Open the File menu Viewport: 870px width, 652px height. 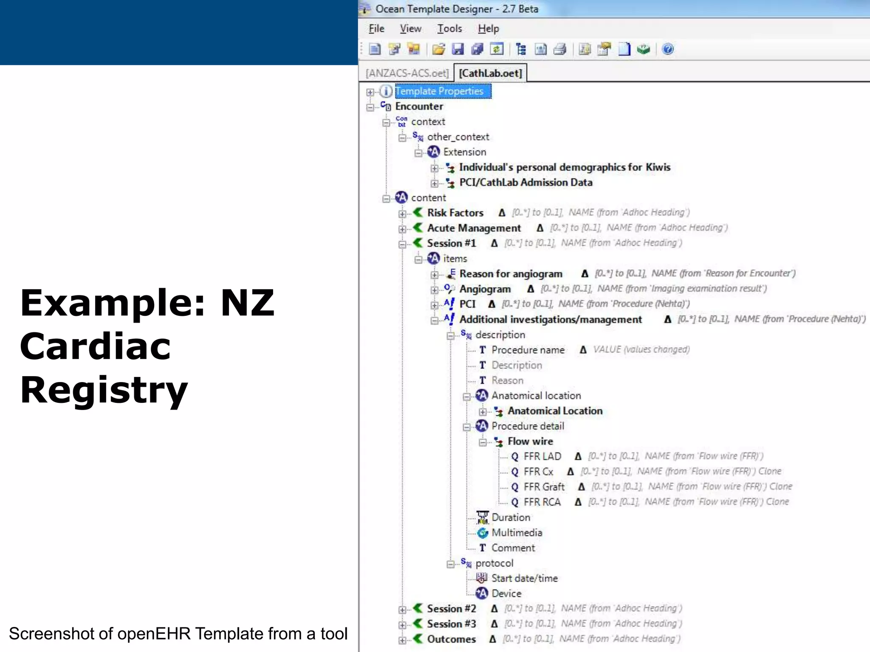click(376, 28)
